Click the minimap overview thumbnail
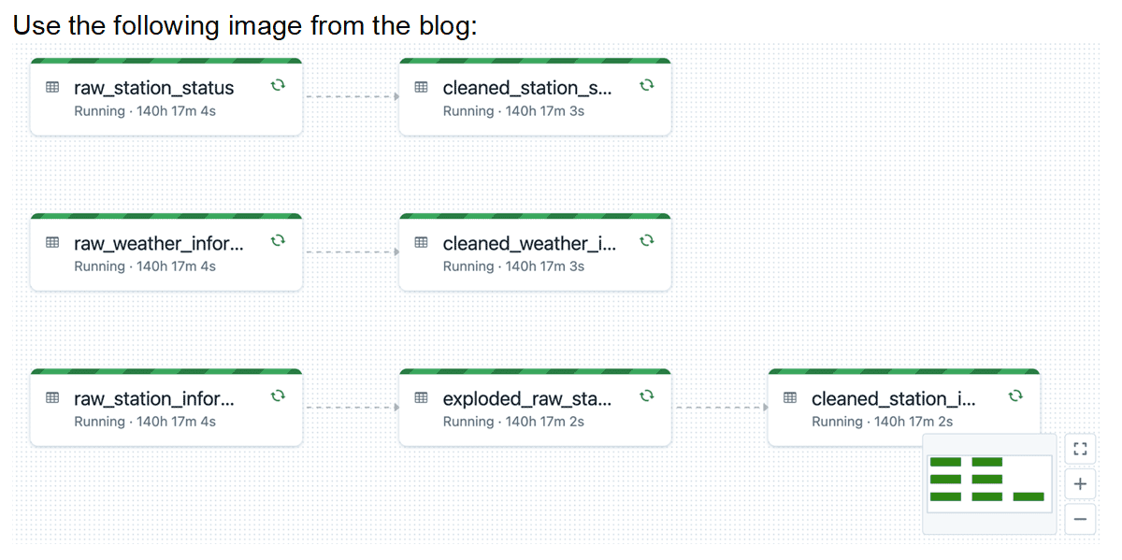This screenshot has height=560, width=1122. 988,483
